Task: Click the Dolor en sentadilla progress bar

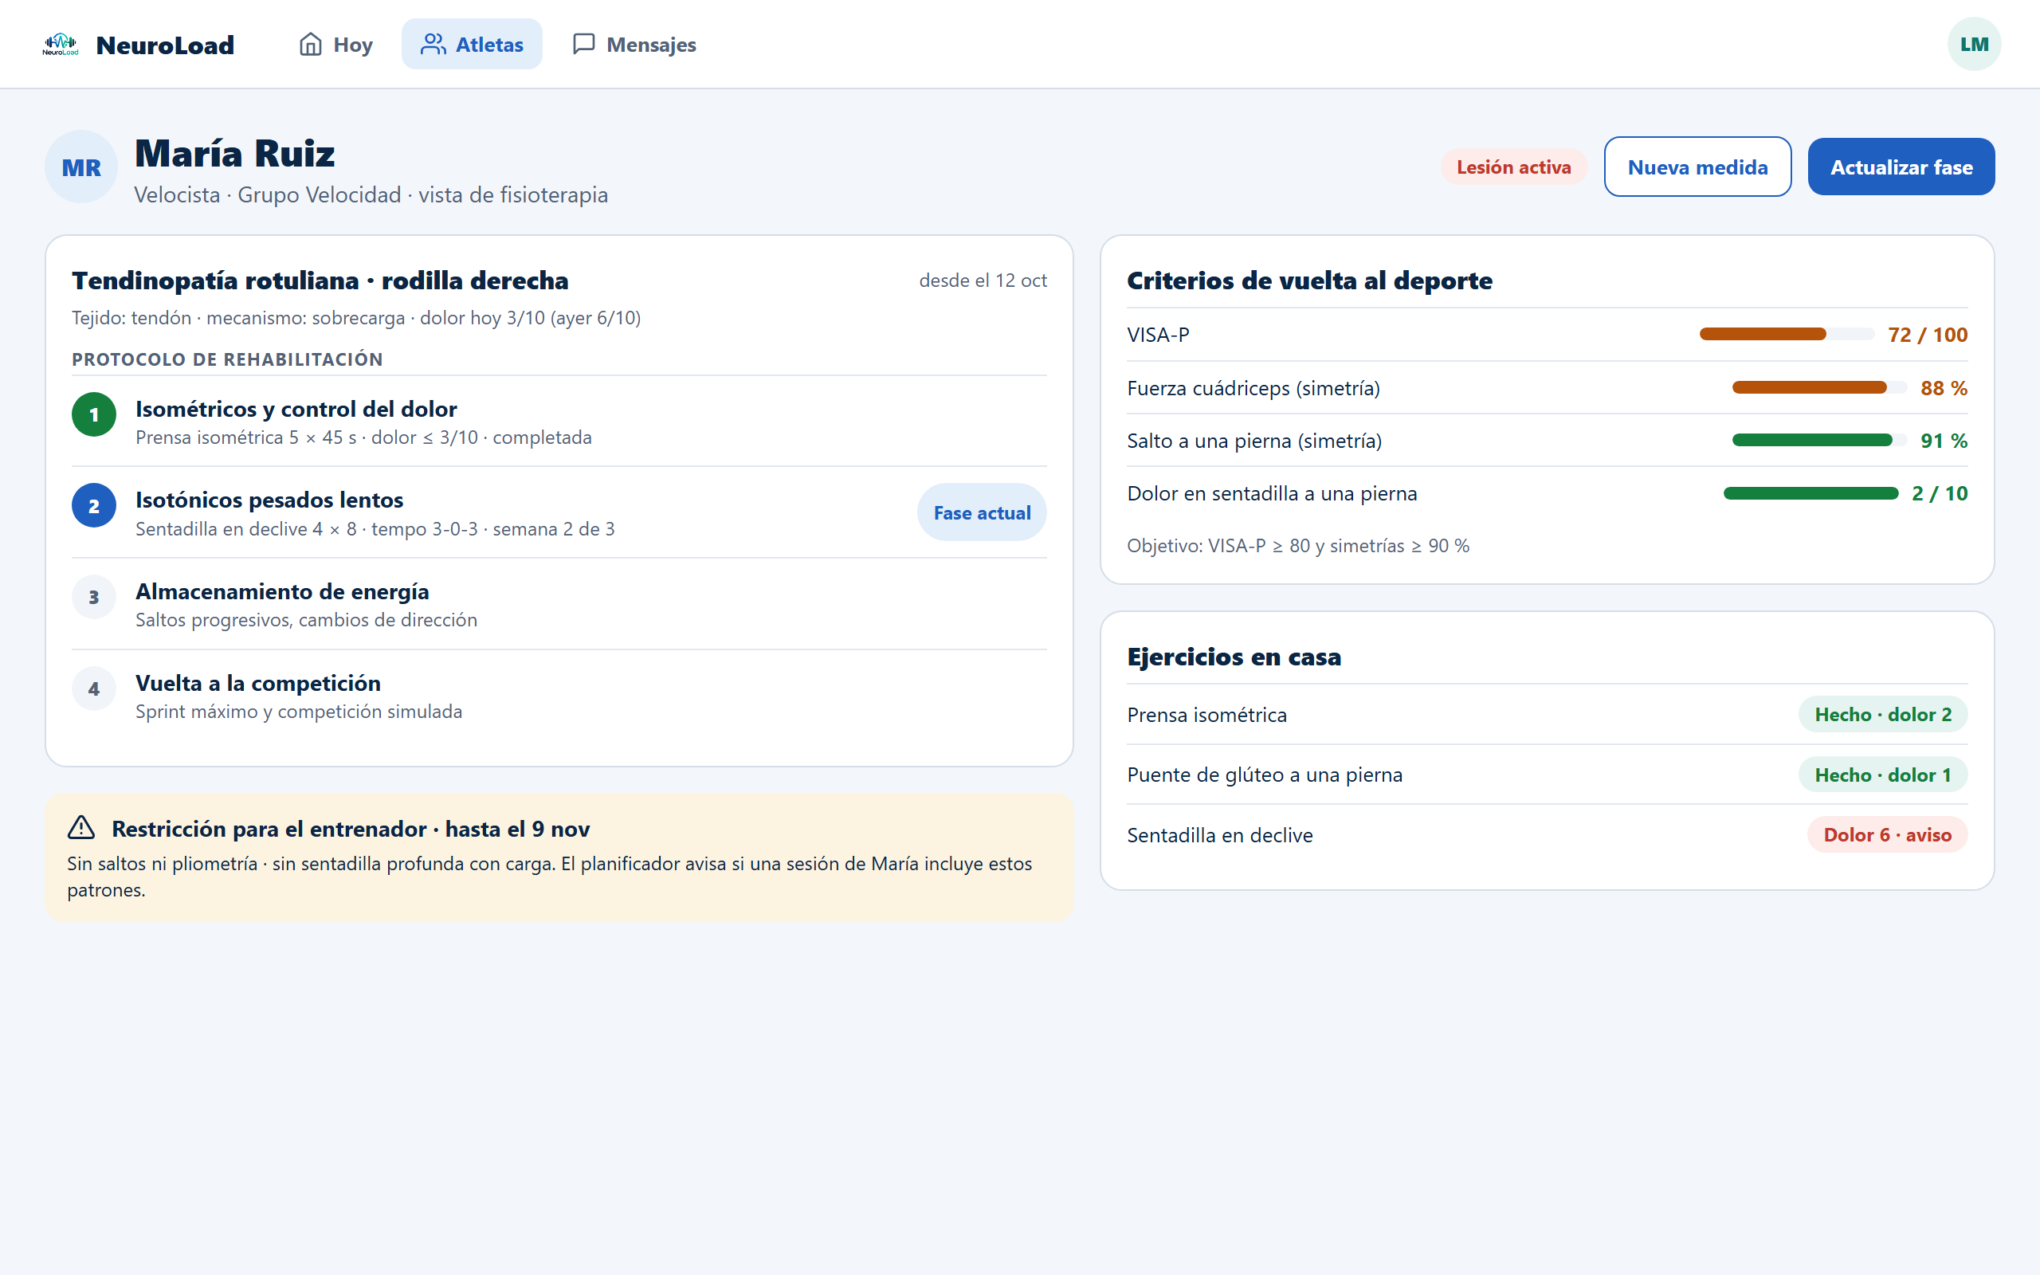Action: 1810,493
